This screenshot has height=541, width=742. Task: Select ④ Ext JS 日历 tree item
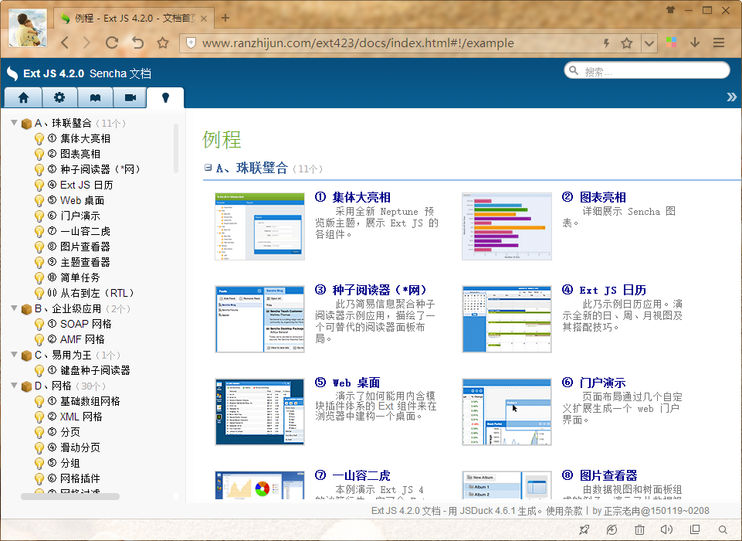click(80, 185)
